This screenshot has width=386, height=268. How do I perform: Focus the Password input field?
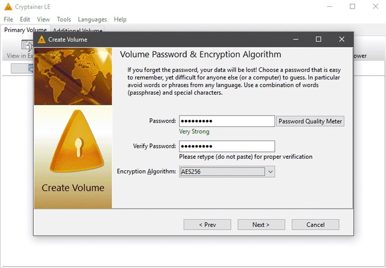click(x=226, y=121)
